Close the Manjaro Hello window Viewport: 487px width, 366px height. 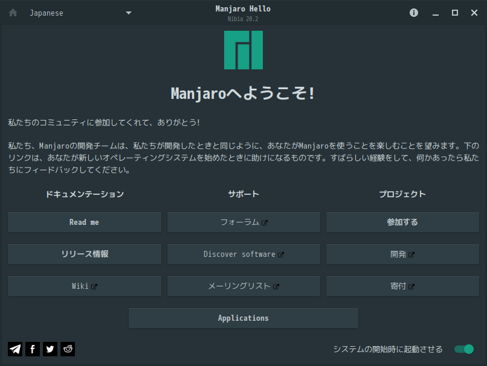tap(474, 13)
